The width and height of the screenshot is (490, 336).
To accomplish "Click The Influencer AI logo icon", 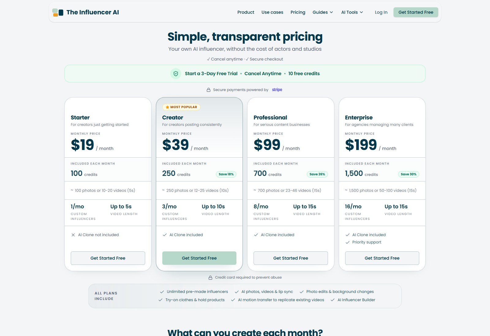I will coord(58,12).
